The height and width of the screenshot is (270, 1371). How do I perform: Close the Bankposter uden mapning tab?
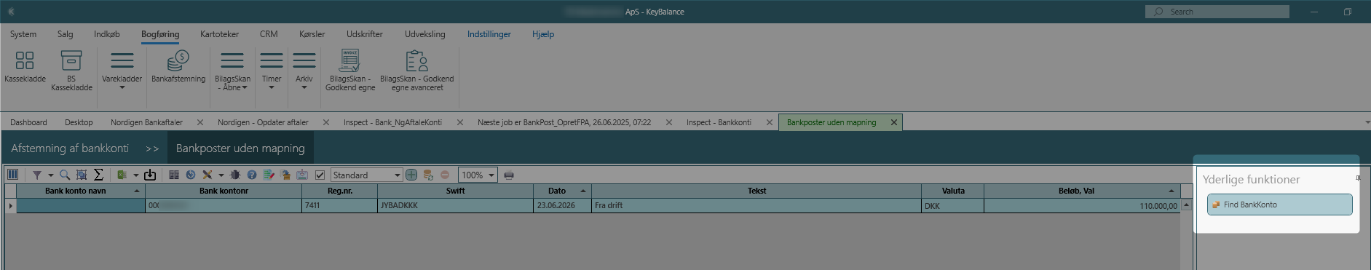coord(894,122)
